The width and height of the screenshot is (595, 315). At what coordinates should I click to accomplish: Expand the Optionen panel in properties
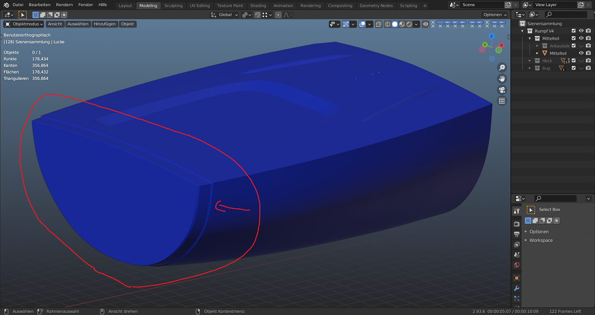point(539,231)
